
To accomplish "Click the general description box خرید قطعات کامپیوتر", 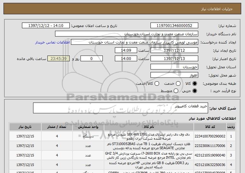I will point(121,108).
